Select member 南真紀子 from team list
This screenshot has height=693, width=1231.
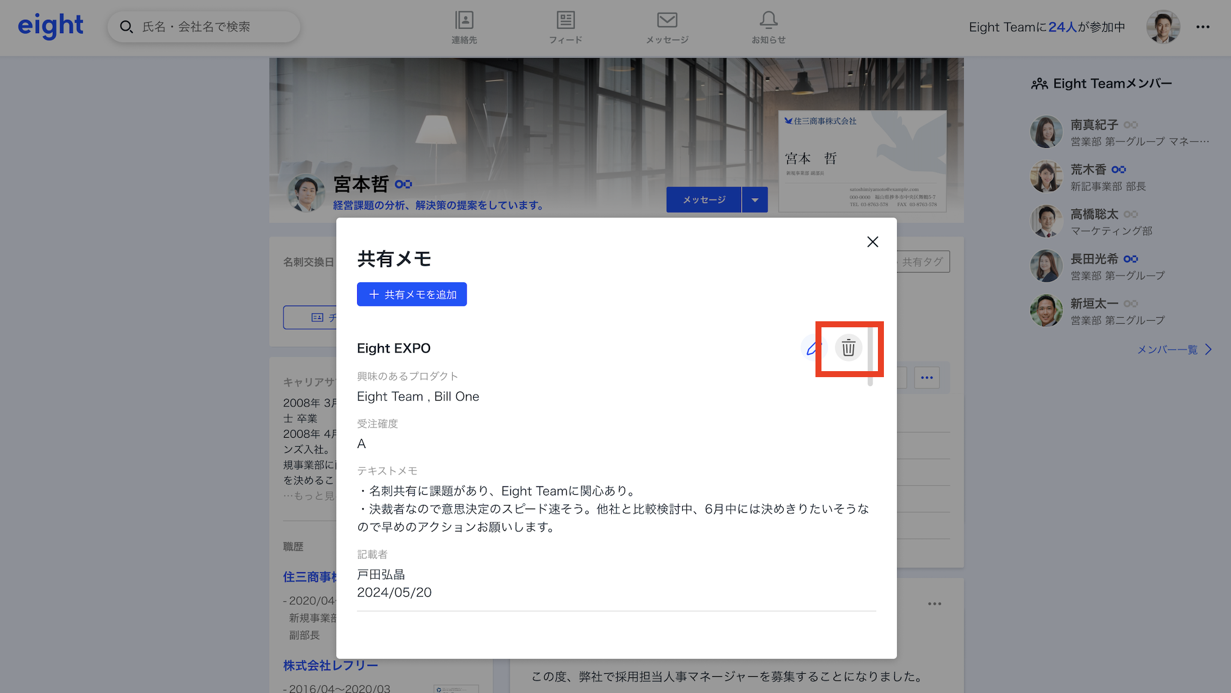coord(1094,125)
